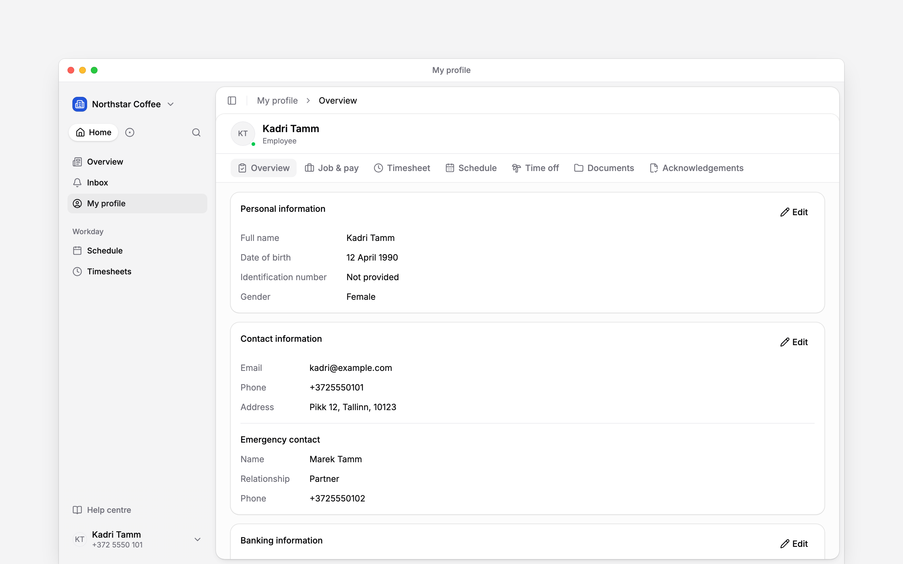The height and width of the screenshot is (564, 903).
Task: Edit the Banking information section
Action: (x=794, y=544)
